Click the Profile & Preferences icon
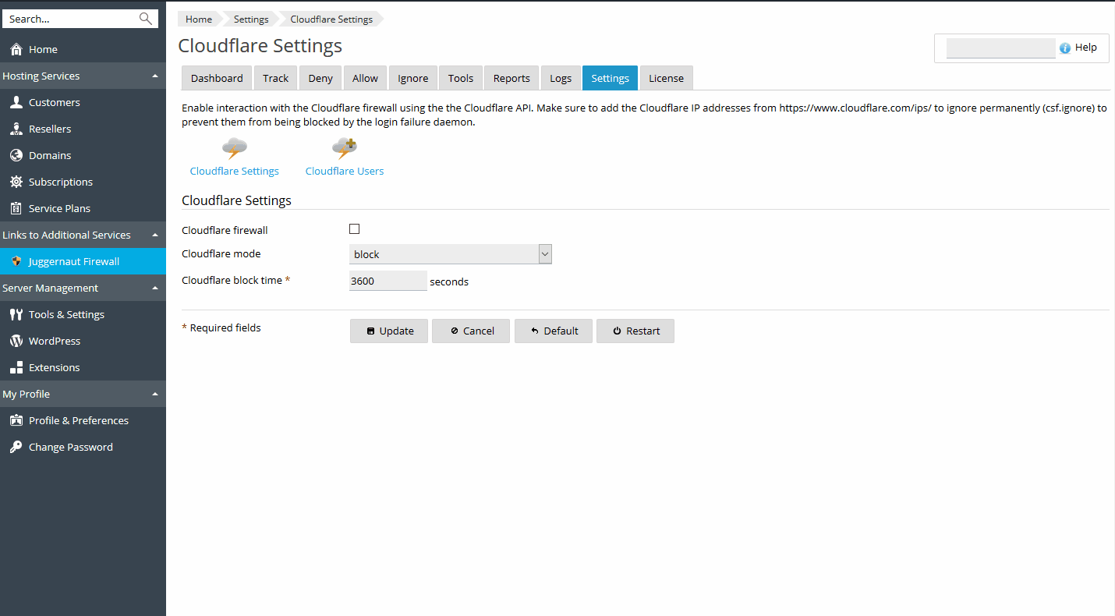The height and width of the screenshot is (616, 1115). 16,420
